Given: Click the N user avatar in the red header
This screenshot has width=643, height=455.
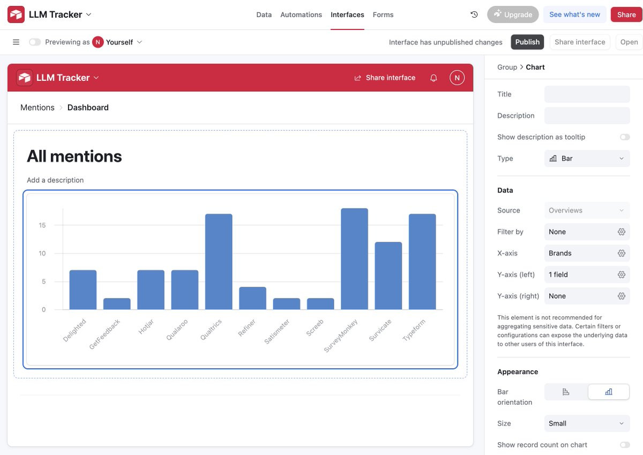Looking at the screenshot, I should coord(457,78).
